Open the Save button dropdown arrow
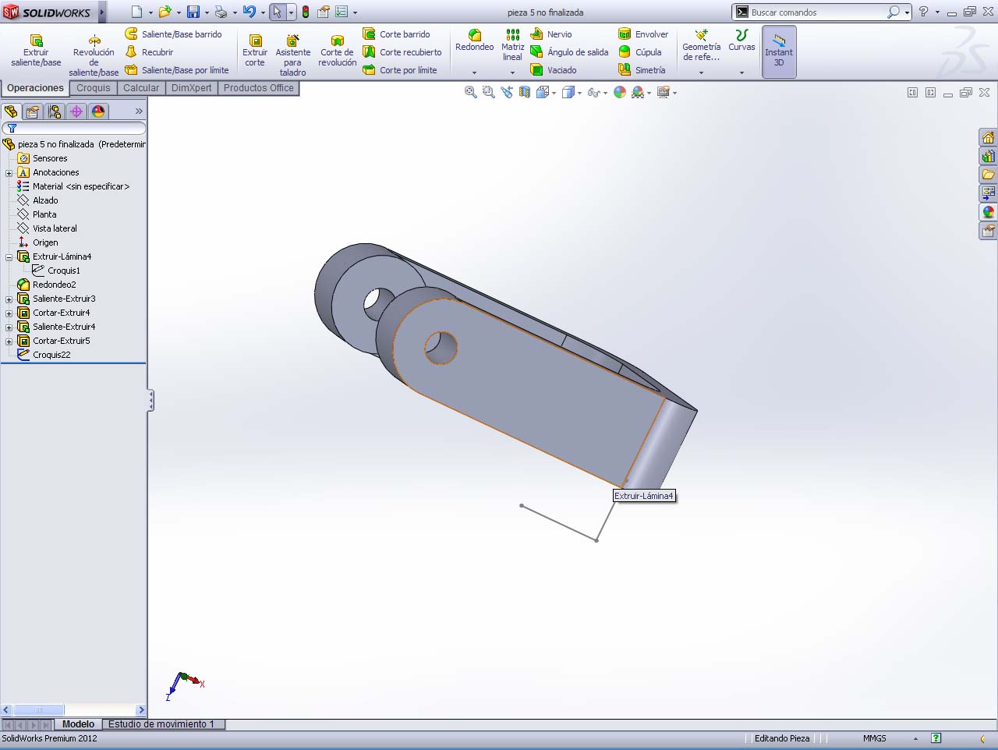Screen dimensions: 998x750 pyautogui.click(x=207, y=12)
